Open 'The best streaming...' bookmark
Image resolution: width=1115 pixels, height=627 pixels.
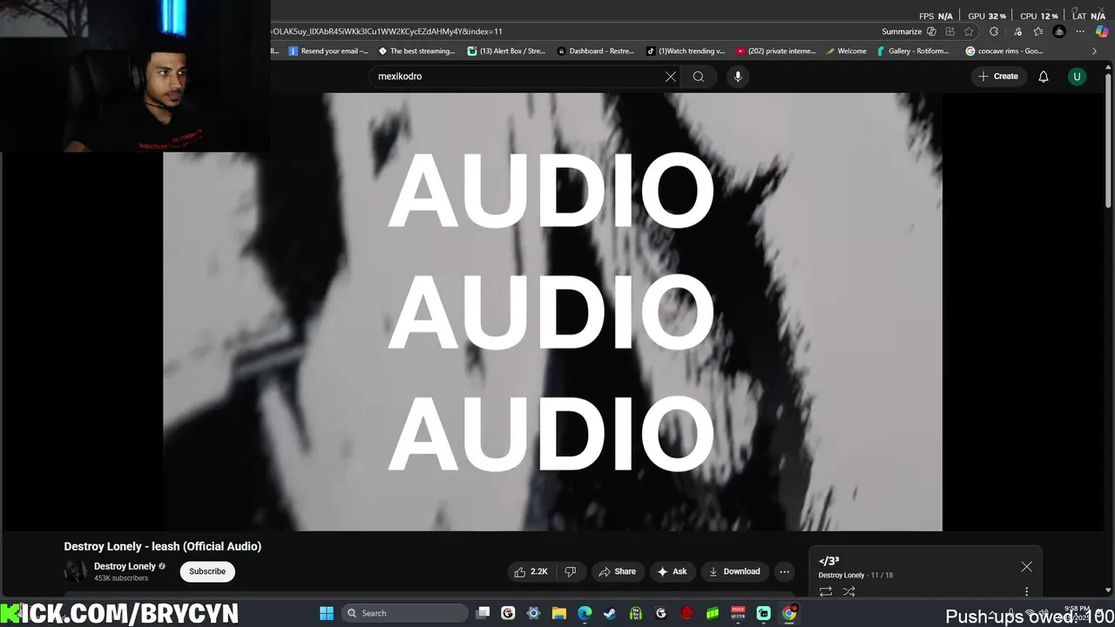[416, 51]
